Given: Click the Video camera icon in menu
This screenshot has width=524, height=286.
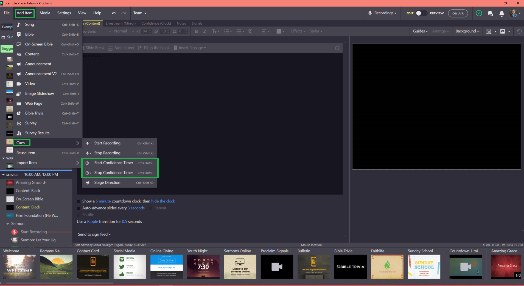Looking at the screenshot, I should click(19, 84).
